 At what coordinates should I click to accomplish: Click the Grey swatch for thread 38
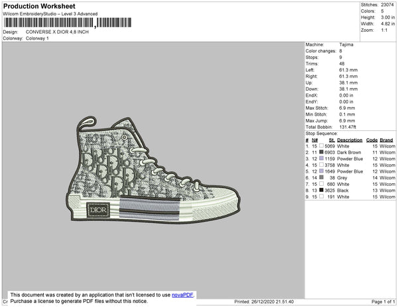pos(321,177)
